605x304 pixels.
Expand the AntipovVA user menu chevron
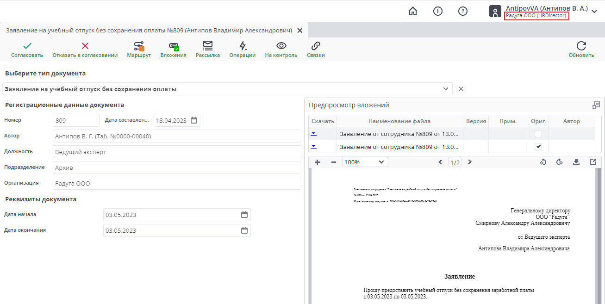pyautogui.click(x=595, y=12)
